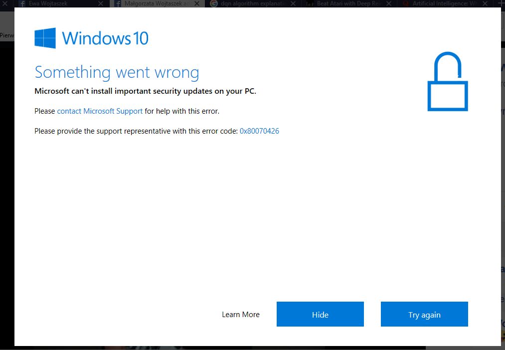Viewport: 505px width, 350px height.
Task: Close the dqn algorithm explanation tab
Action: coord(292,4)
